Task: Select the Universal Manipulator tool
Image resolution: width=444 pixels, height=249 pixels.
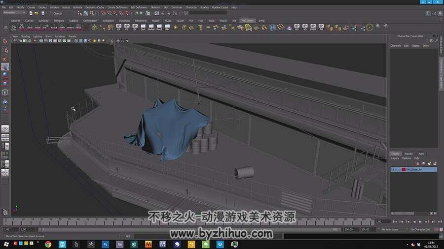Action: pos(5,93)
